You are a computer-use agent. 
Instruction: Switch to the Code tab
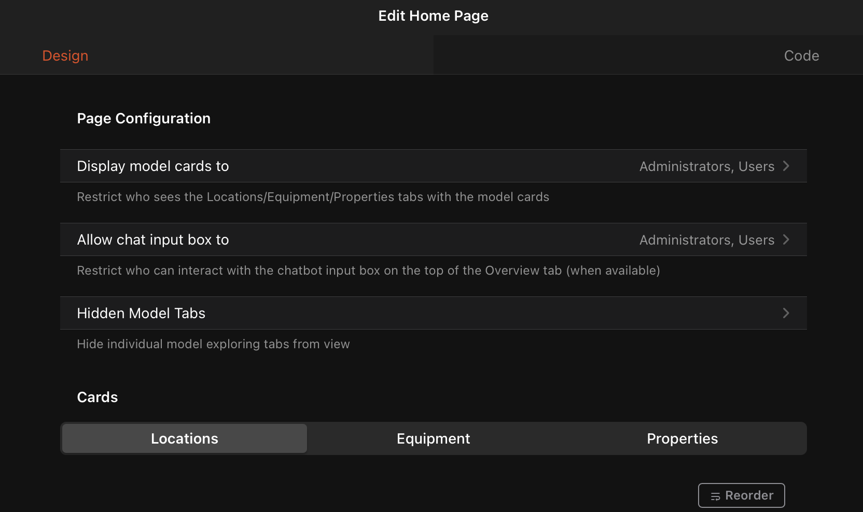(801, 55)
